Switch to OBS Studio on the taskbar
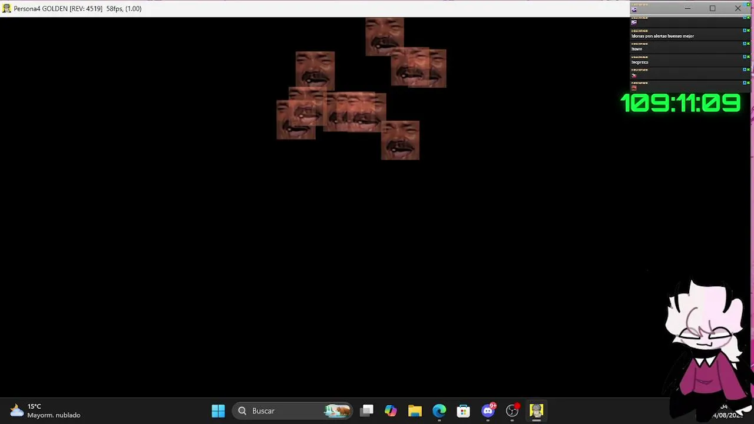754x424 pixels. click(512, 410)
